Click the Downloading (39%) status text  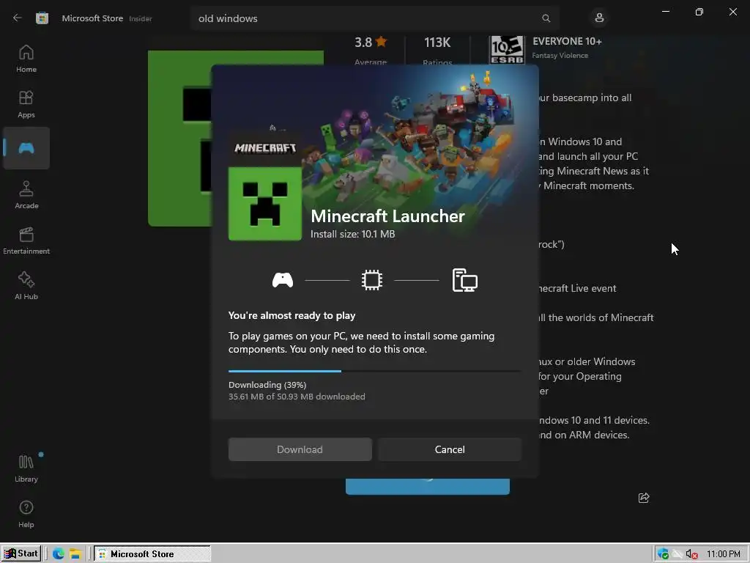pyautogui.click(x=267, y=384)
